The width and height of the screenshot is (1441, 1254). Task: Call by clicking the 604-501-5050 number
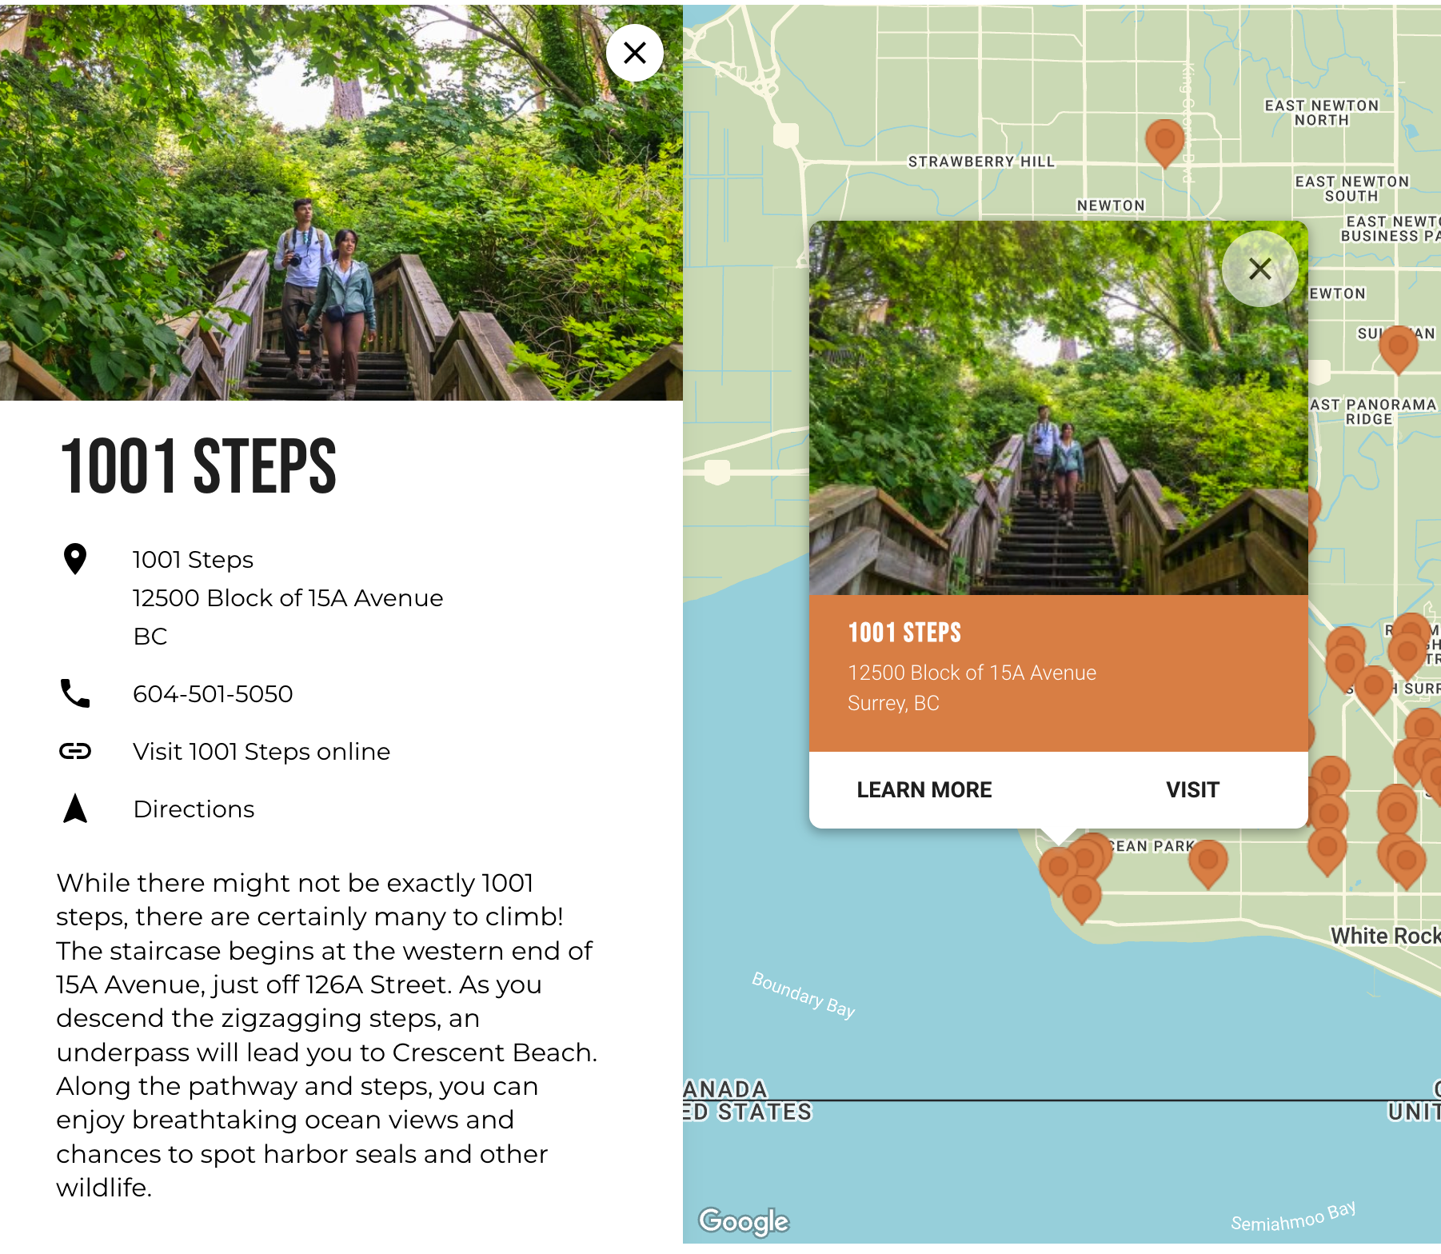click(x=213, y=694)
